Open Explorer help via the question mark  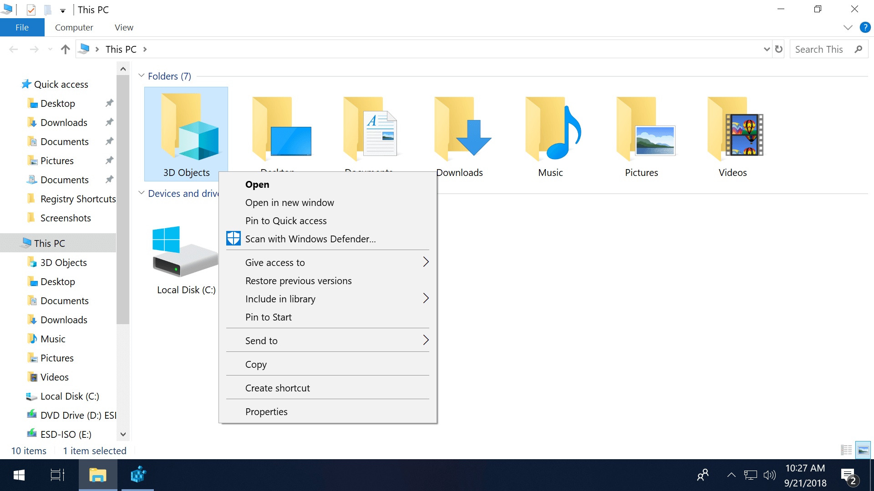(x=864, y=27)
